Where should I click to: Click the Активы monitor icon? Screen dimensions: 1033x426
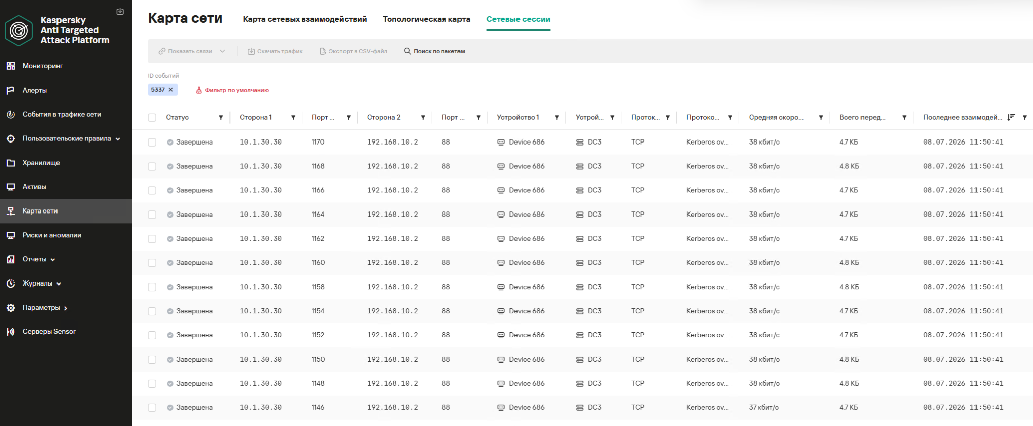coord(11,187)
